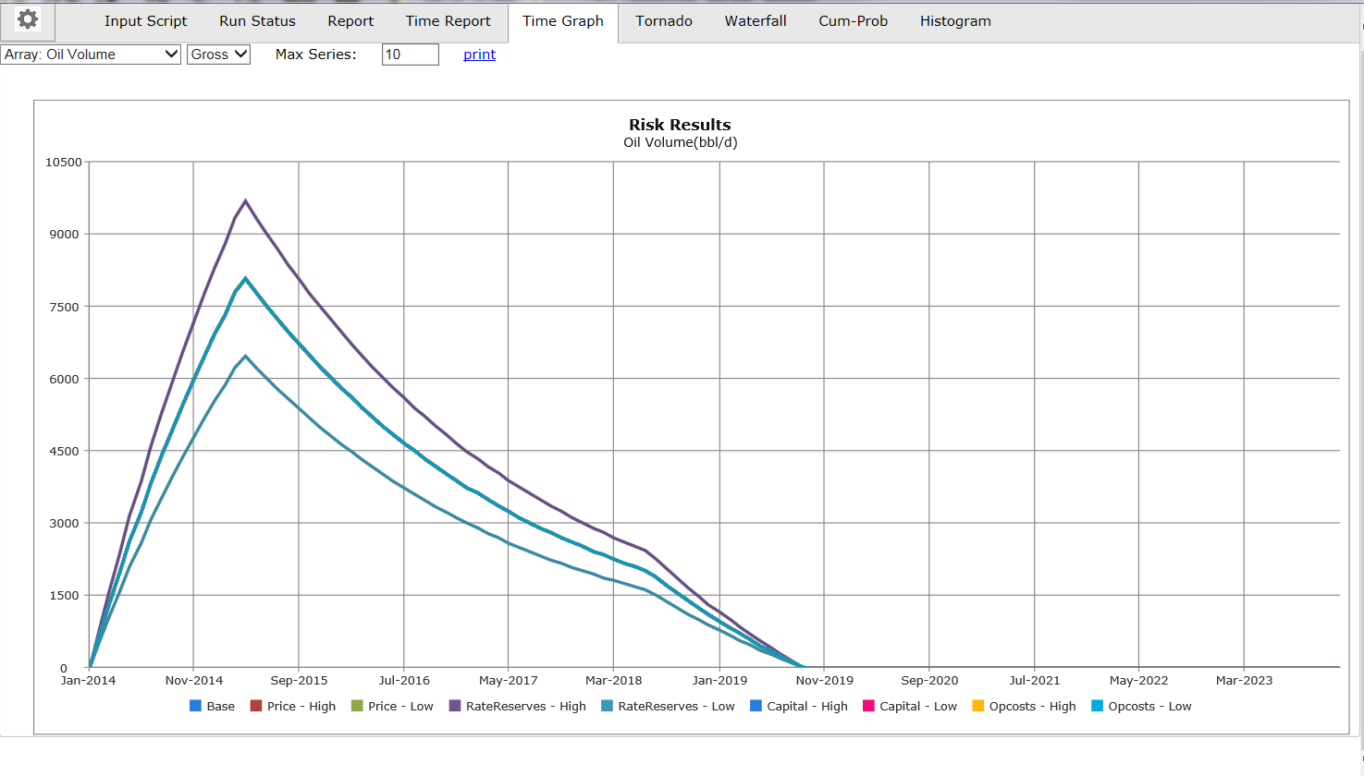Click the Jul-2016 x-axis label
1364x776 pixels.
(404, 680)
